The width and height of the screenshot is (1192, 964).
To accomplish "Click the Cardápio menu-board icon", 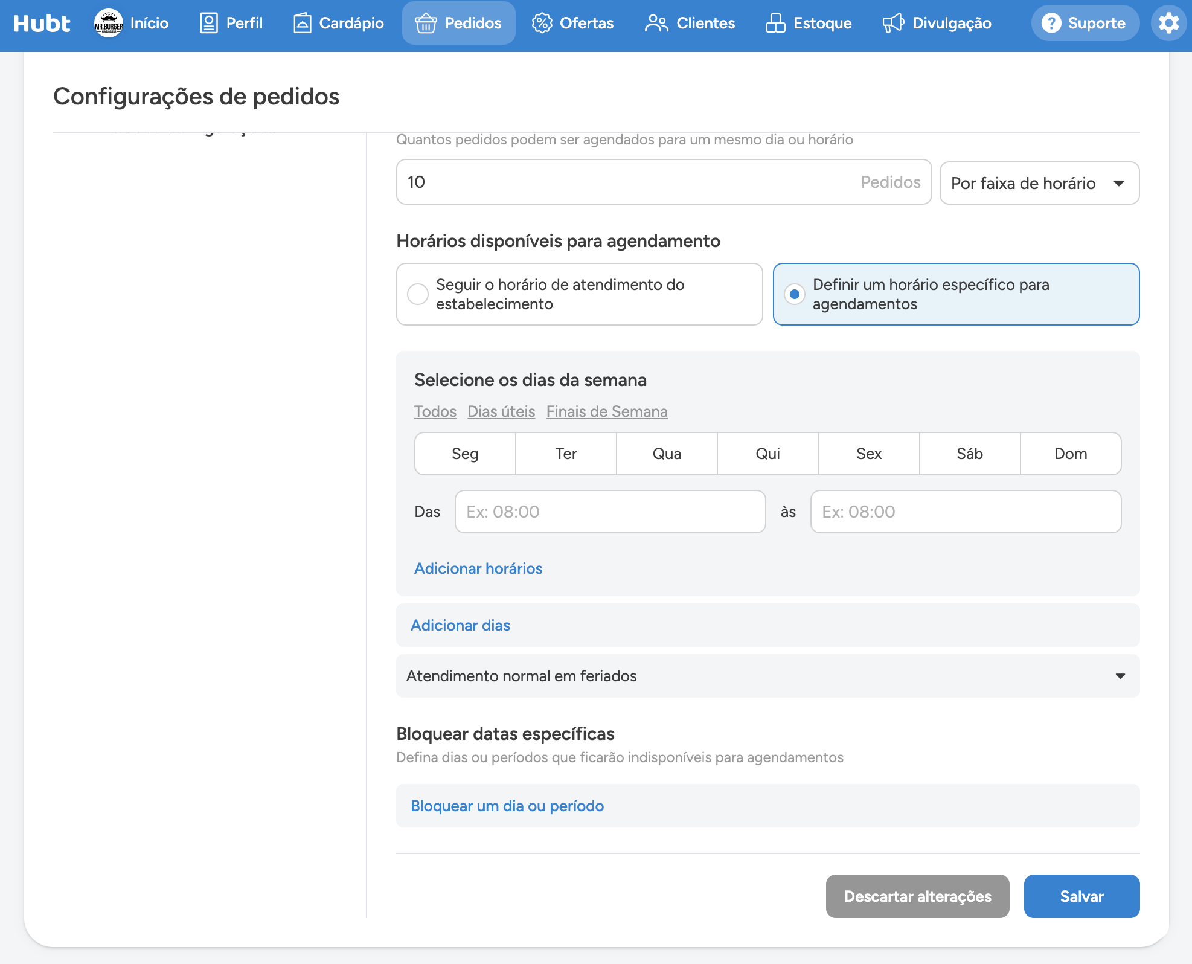I will tap(302, 23).
